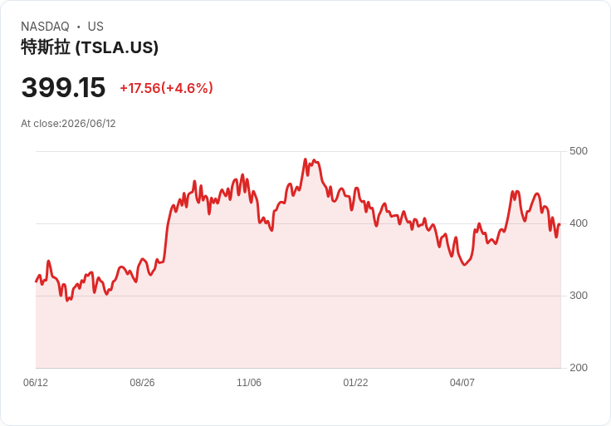This screenshot has width=611, height=426.
Task: Click the 500 y-axis price label
Action: pyautogui.click(x=579, y=151)
